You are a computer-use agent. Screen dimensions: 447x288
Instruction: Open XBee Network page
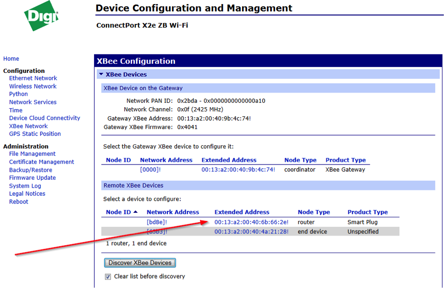pos(28,126)
